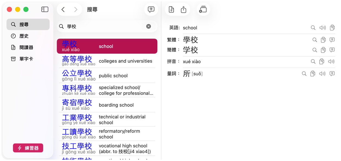Image resolution: width=341 pixels, height=161 pixels.
Task: Open 單字卡 flashcards in the sidebar
Action: coord(28,59)
